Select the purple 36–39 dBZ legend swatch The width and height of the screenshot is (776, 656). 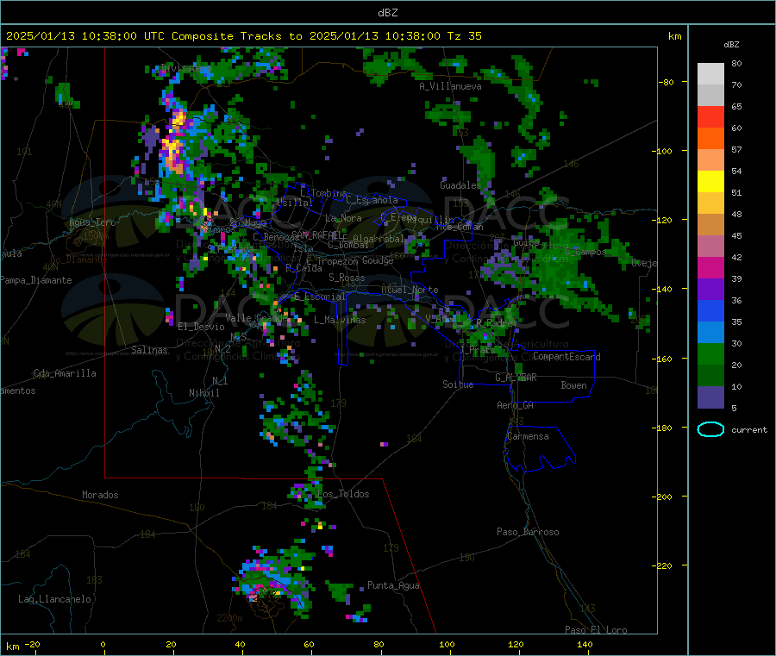710,290
